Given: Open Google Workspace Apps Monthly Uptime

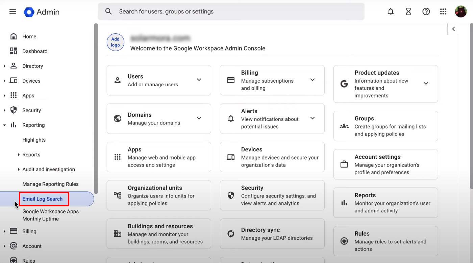Looking at the screenshot, I should tap(50, 215).
